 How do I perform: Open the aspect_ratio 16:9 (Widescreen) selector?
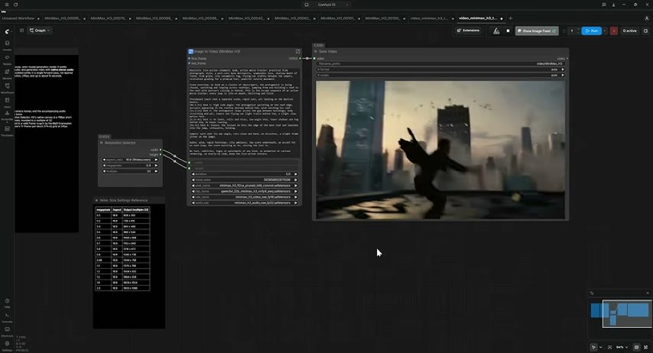tap(130, 160)
